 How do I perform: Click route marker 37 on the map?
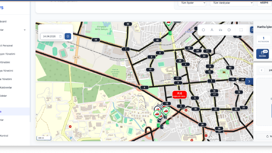click(x=177, y=78)
